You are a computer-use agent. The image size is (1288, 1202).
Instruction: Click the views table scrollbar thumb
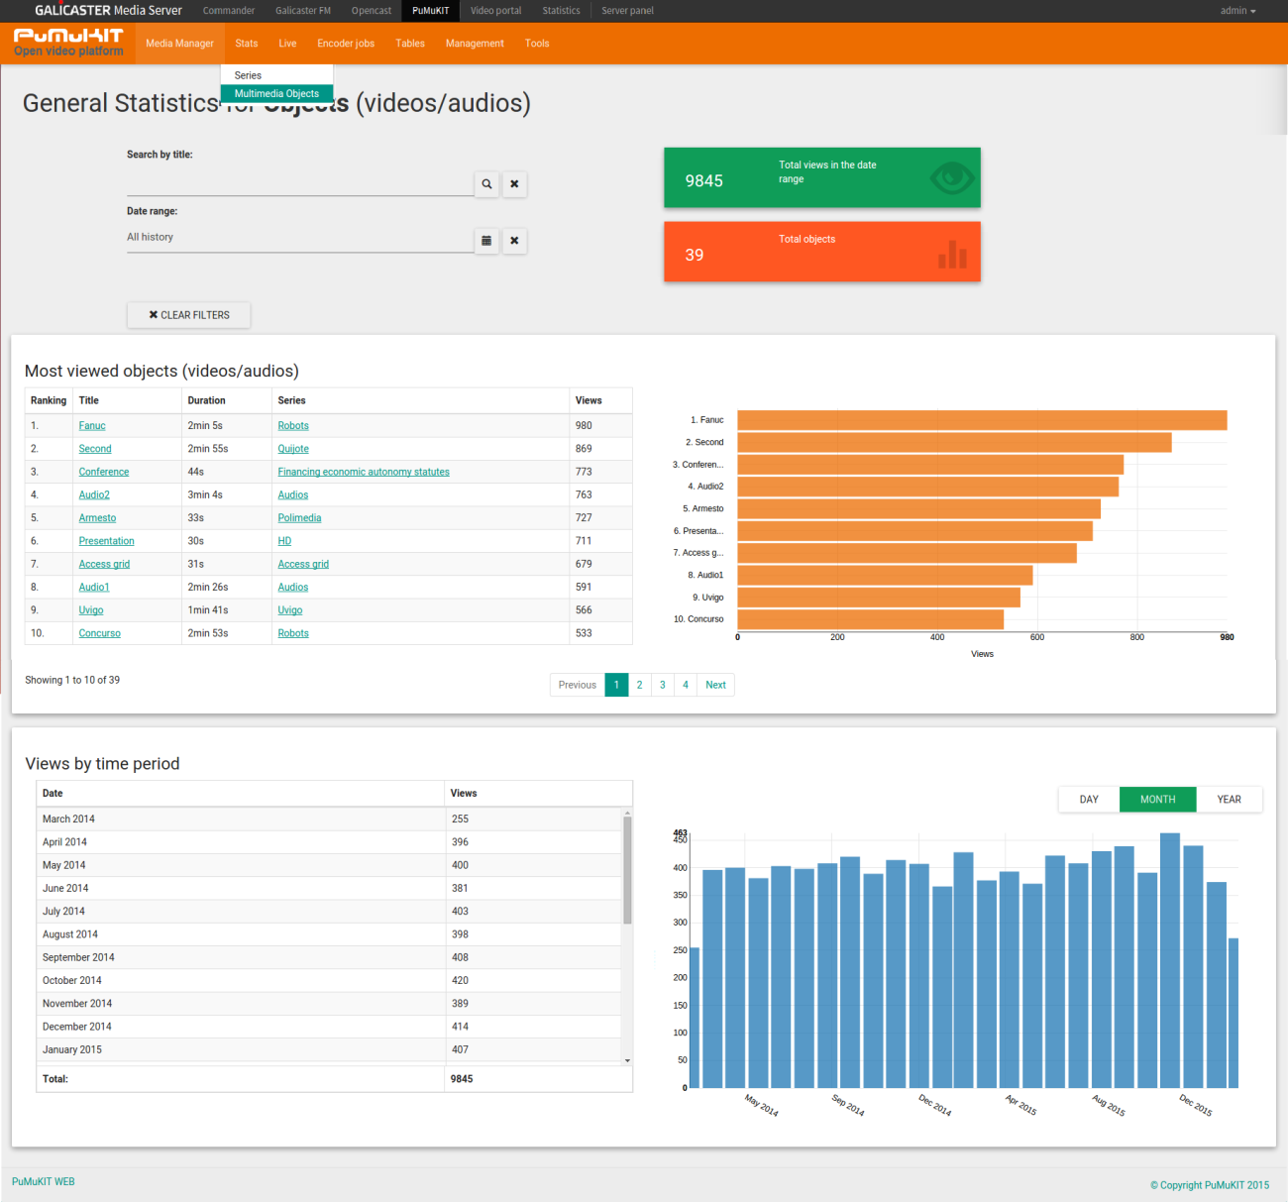click(x=627, y=869)
